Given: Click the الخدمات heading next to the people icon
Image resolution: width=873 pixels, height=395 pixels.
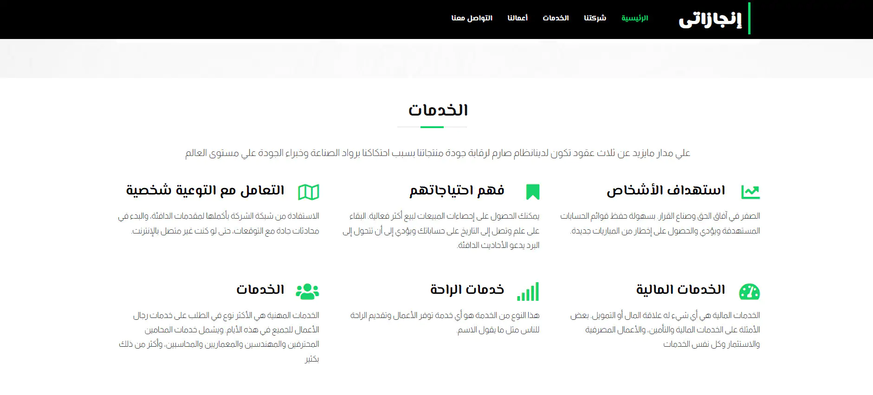Looking at the screenshot, I should tap(260, 290).
